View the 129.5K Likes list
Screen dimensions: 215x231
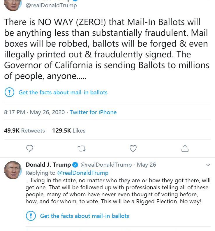(69, 131)
